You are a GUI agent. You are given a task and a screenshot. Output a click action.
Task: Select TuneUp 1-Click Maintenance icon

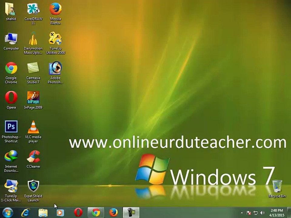click(x=11, y=190)
